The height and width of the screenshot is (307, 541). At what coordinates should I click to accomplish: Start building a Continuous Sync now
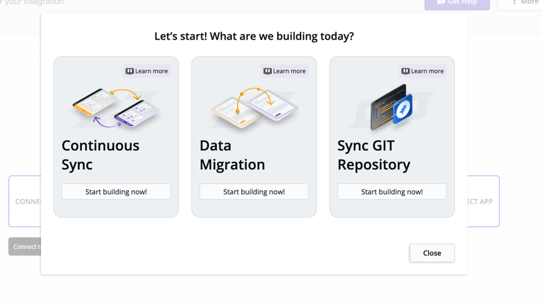(116, 192)
